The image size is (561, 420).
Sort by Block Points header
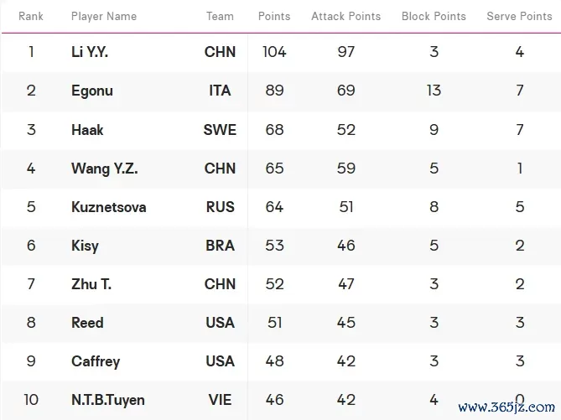point(434,16)
